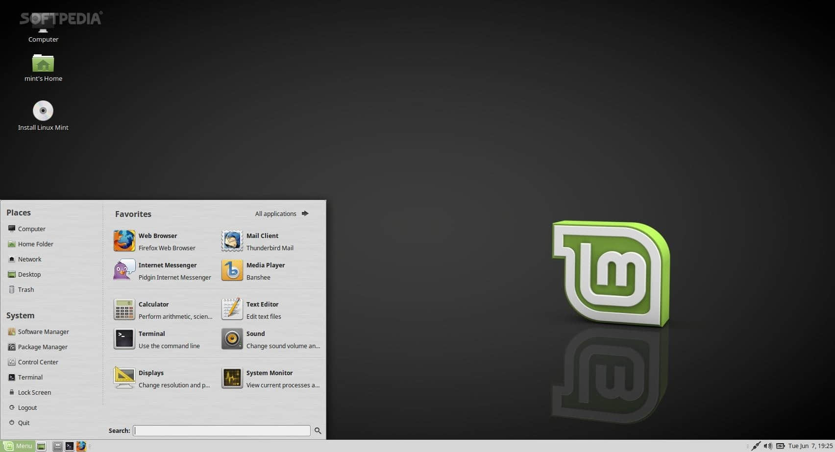Click the volume icon in system tray
The image size is (835, 452).
pos(769,446)
